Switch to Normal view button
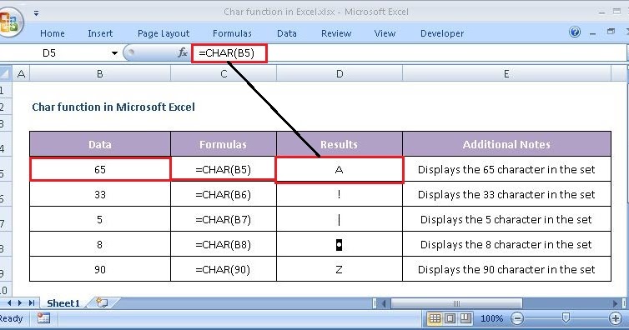The height and width of the screenshot is (330, 629). click(x=435, y=319)
